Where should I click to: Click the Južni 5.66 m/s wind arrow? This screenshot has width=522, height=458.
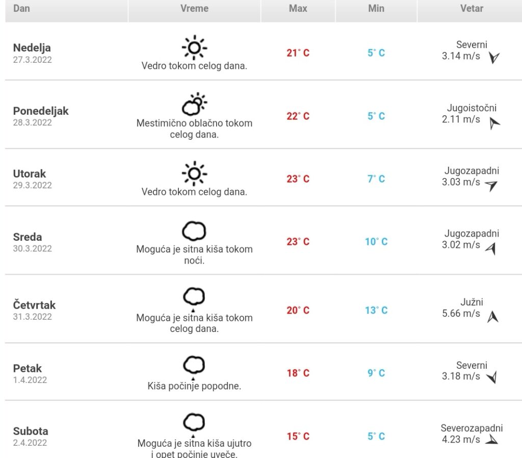pos(493,317)
